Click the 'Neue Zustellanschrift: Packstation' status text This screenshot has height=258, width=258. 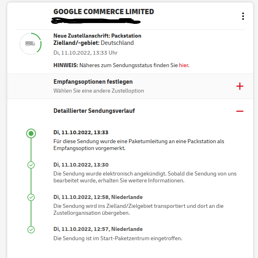tap(97, 36)
